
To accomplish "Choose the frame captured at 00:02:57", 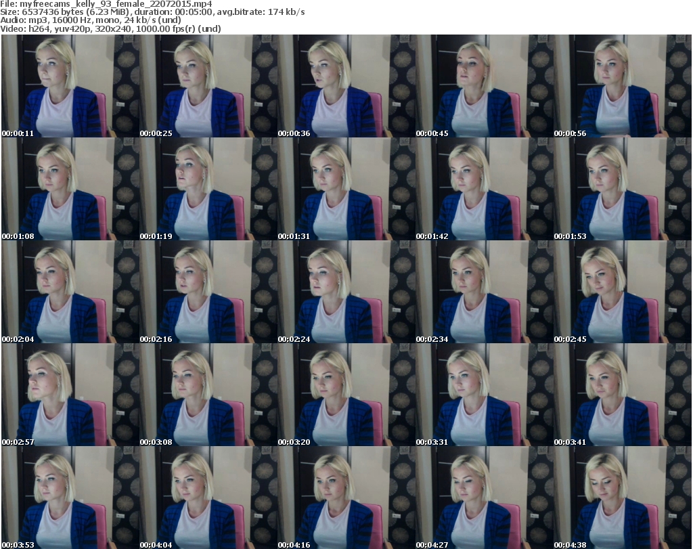I will click(70, 395).
